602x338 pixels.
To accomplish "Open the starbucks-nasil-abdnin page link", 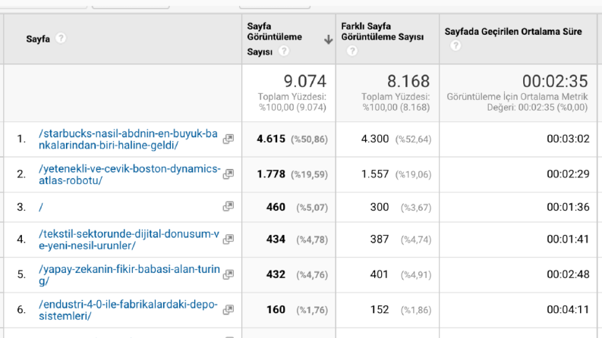I will [x=128, y=139].
